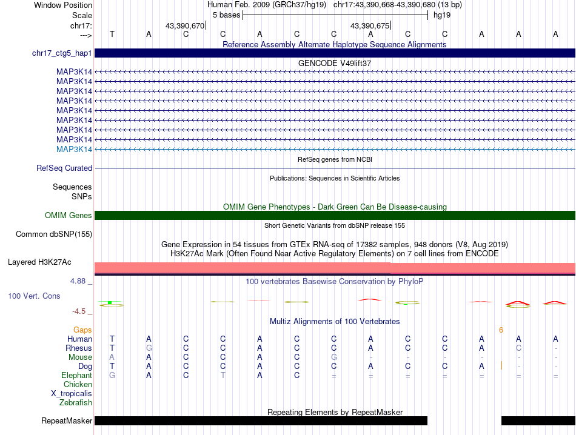Click the 4.88 PhyloP upper scale value
The width and height of the screenshot is (576, 435).
[x=78, y=281]
